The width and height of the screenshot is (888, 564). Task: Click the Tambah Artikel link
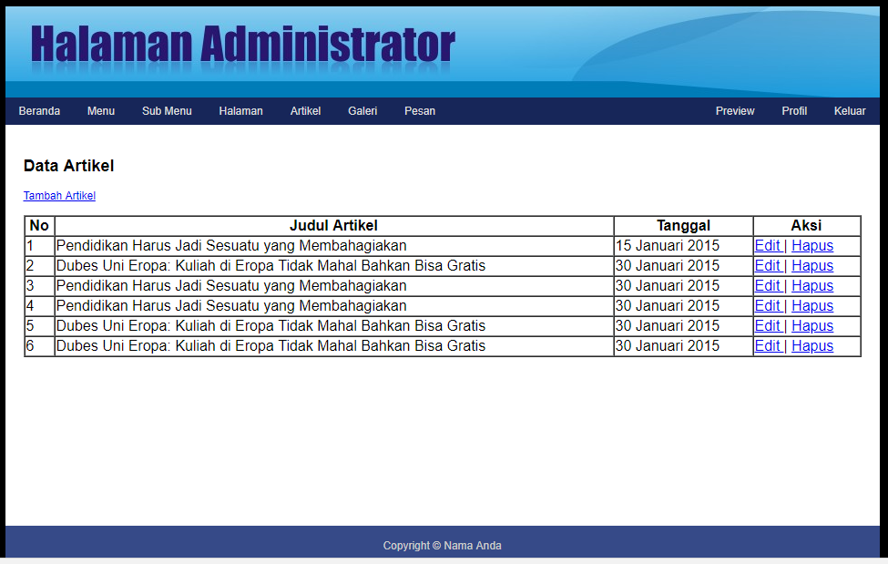tap(59, 196)
